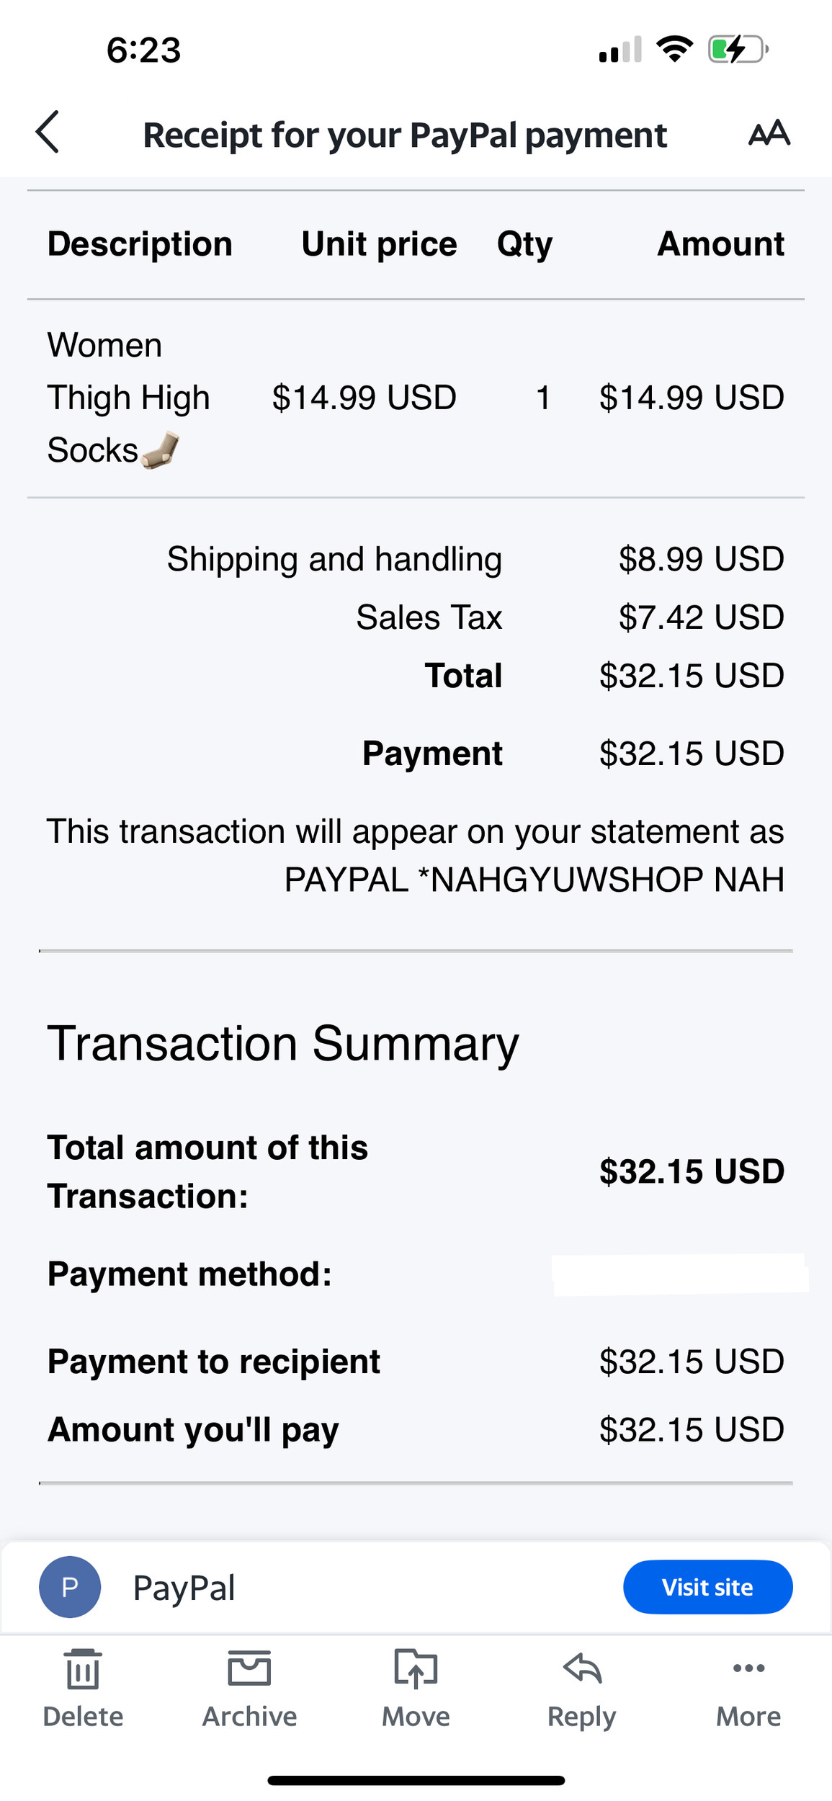Screen dimensions: 832x1801
Task: Tap the cellular signal bars icon
Action: pos(619,50)
